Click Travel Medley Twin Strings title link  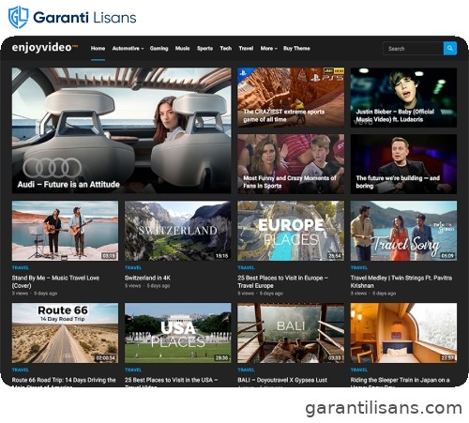point(401,281)
